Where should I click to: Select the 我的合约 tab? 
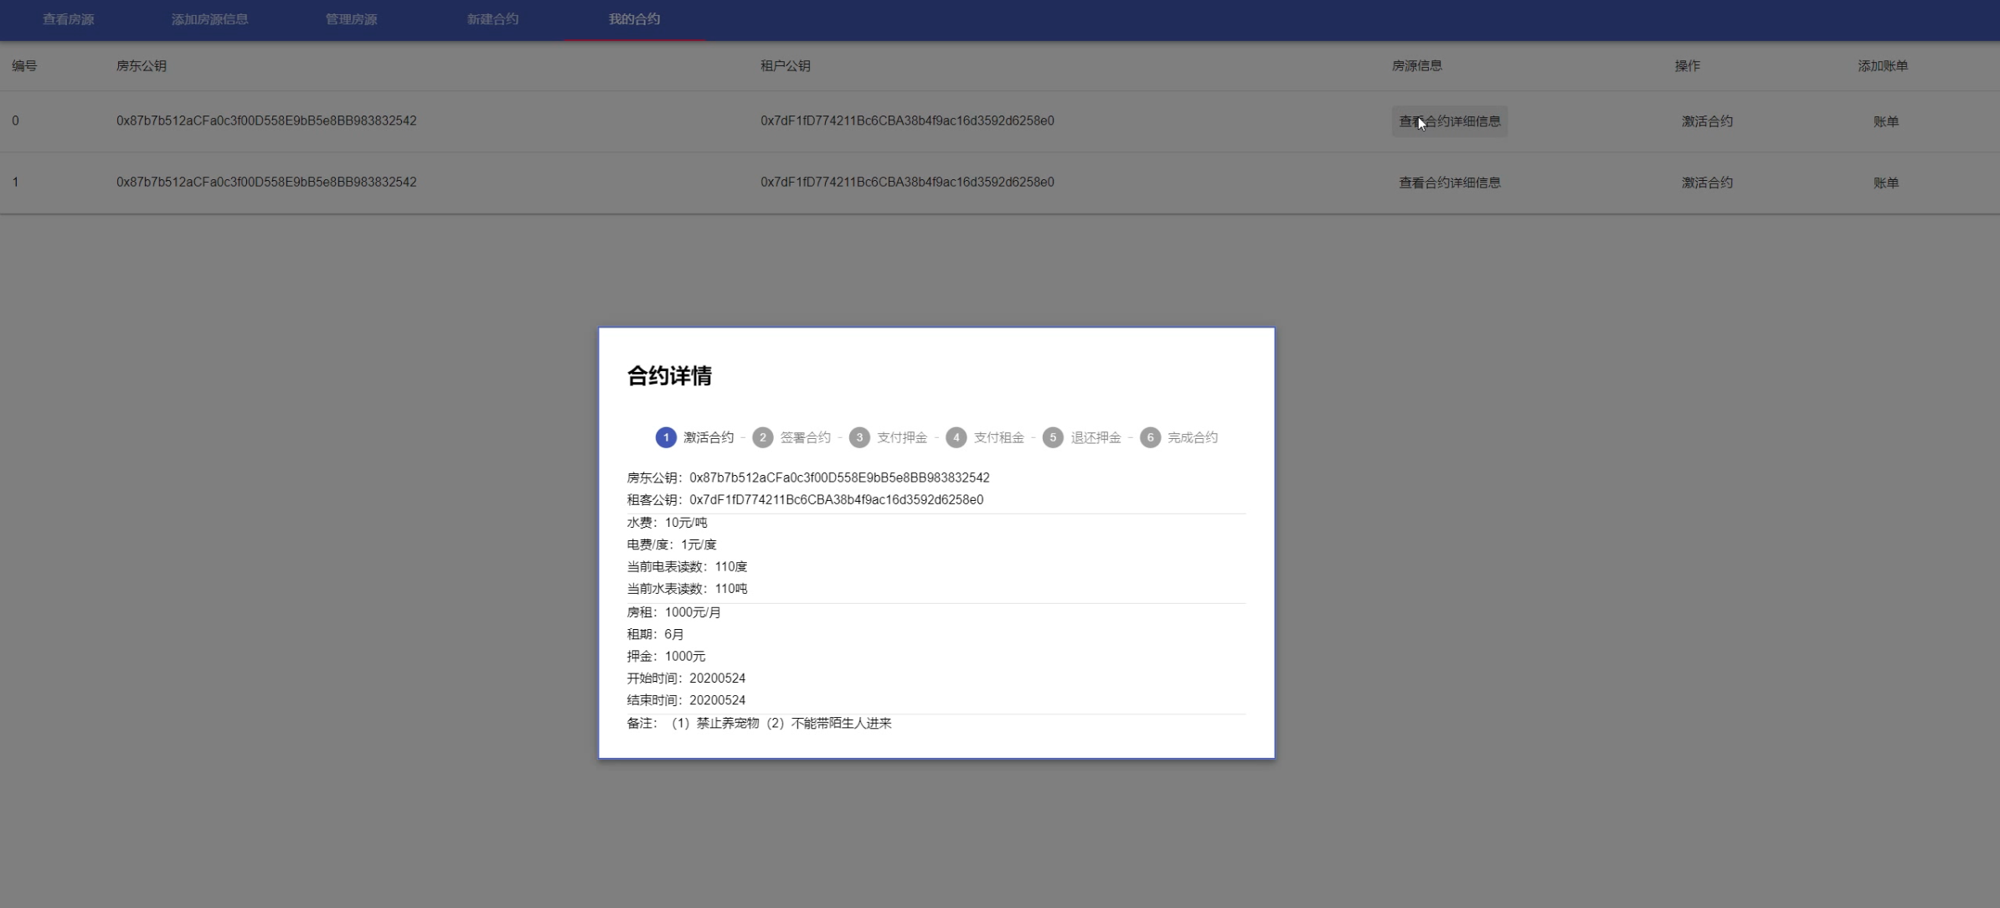(x=634, y=19)
